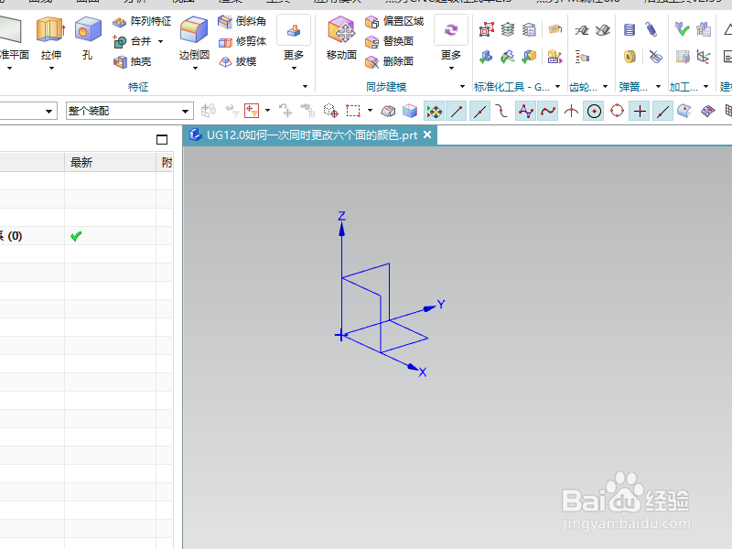Select the 删除面 delete face tool
The image size is (732, 549).
(x=390, y=61)
